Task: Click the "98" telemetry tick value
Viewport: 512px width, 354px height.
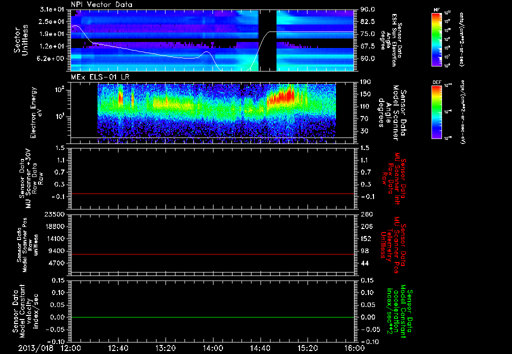Action: click(364, 251)
